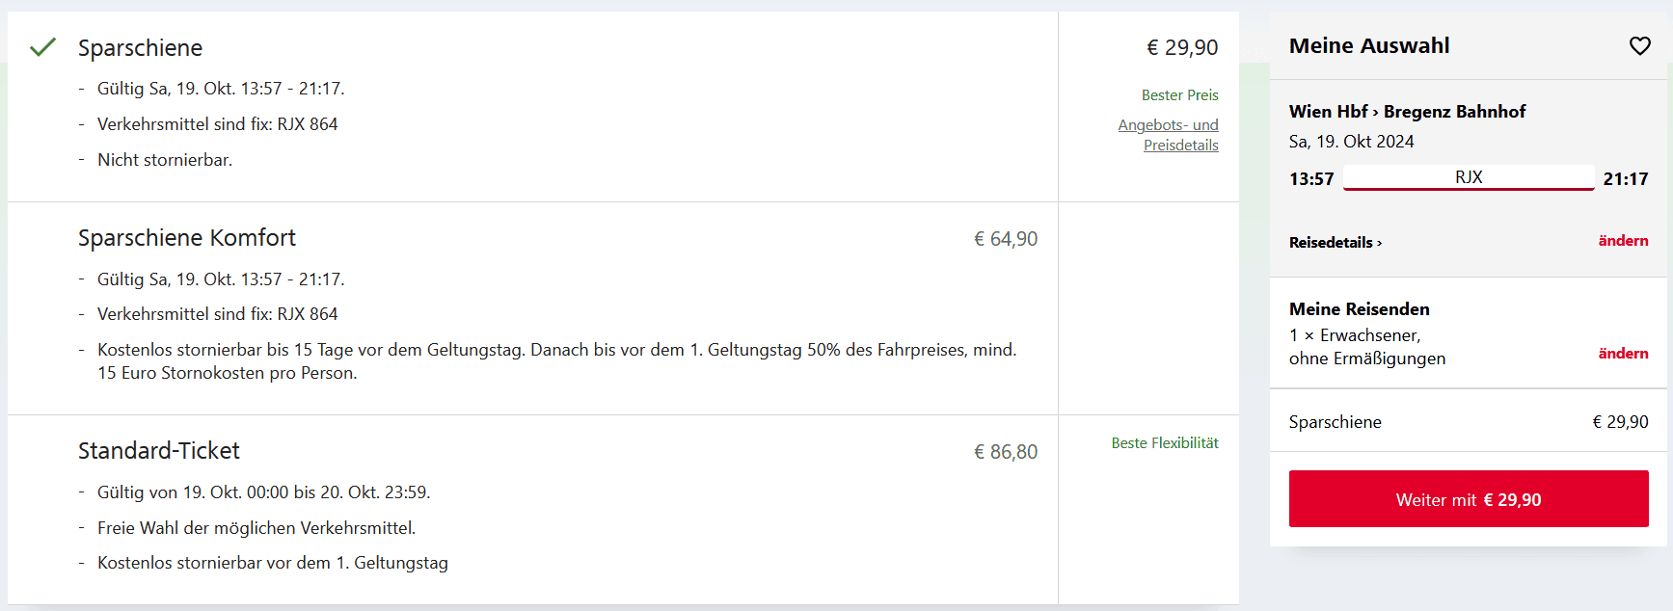
Task: Open Angebots- und Preisdetails link
Action: tap(1169, 135)
